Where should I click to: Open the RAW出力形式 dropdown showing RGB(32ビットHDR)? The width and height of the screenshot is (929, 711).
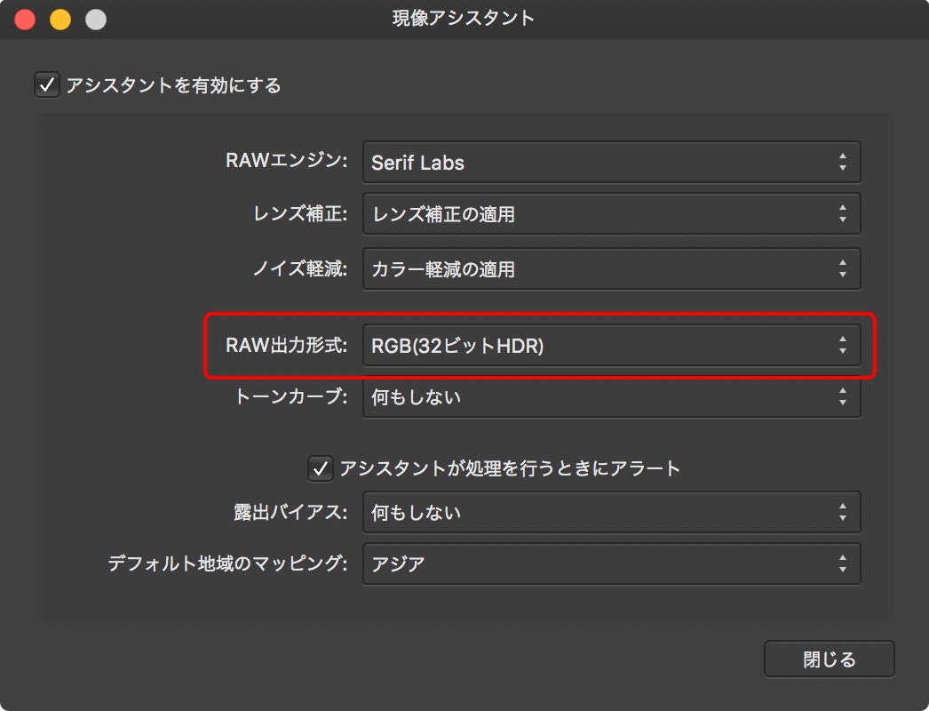[611, 345]
